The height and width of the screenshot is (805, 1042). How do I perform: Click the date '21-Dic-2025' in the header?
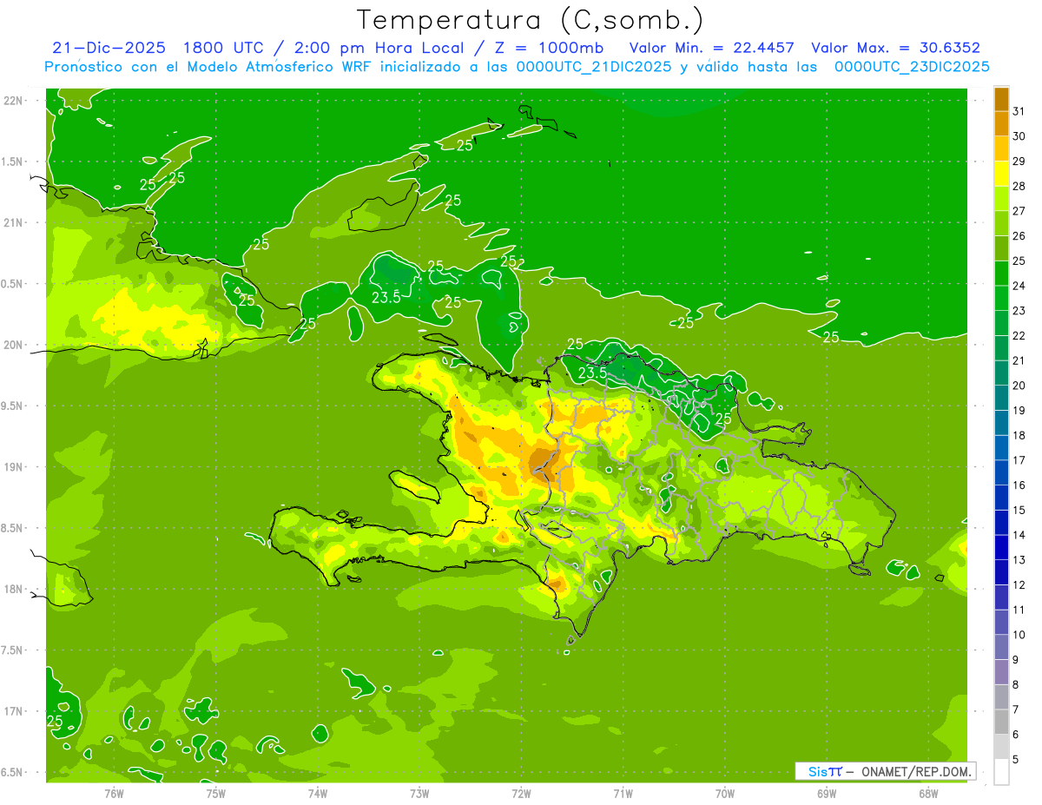tap(109, 48)
